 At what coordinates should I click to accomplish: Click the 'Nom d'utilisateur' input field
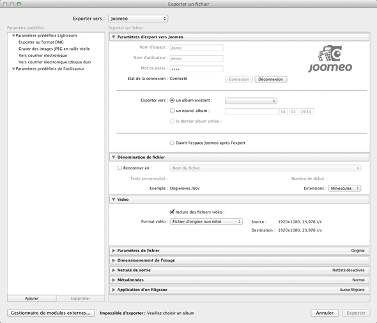pyautogui.click(x=196, y=58)
